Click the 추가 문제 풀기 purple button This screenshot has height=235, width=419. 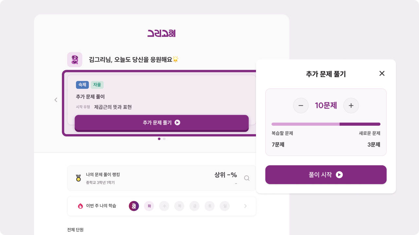click(161, 123)
